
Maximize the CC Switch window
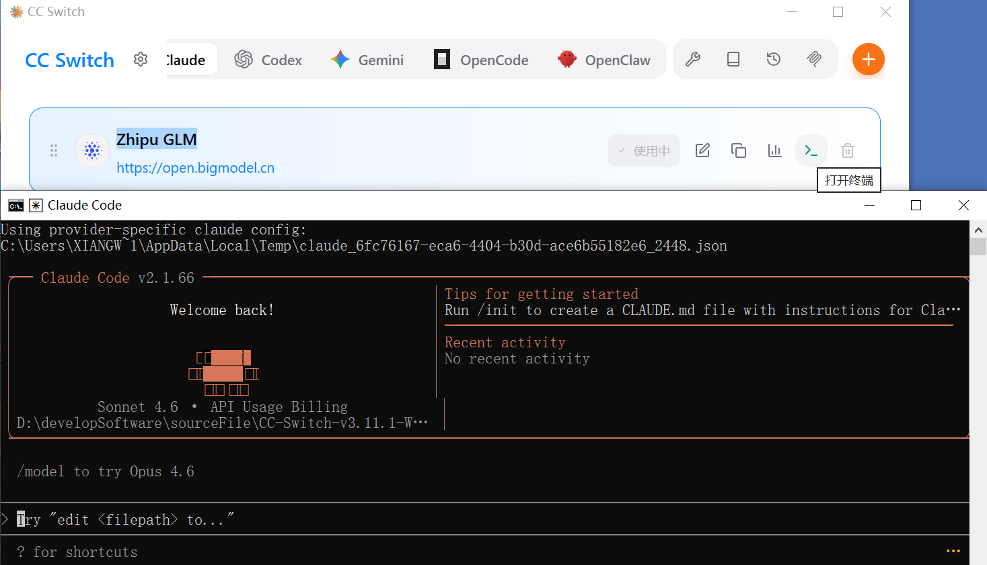coord(838,12)
